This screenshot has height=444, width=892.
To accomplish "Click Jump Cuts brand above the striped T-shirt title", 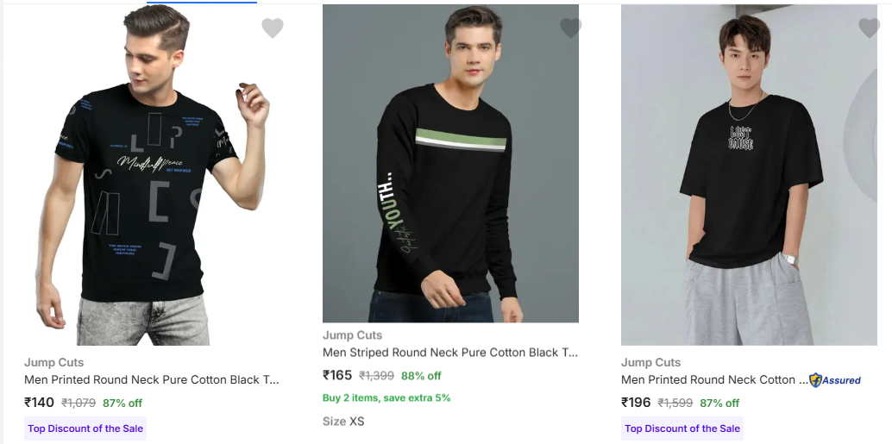I will pos(352,335).
